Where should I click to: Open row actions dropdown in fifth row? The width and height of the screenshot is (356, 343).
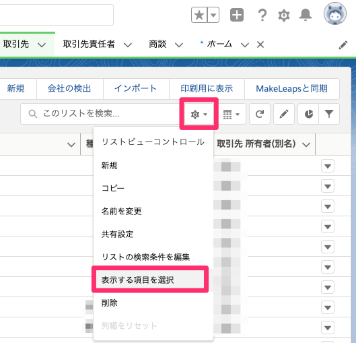coord(327,247)
